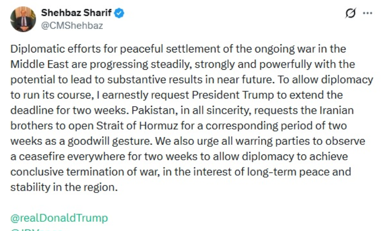
Task: Open Shehbaz Sharif's profile picture
Action: 23,19
